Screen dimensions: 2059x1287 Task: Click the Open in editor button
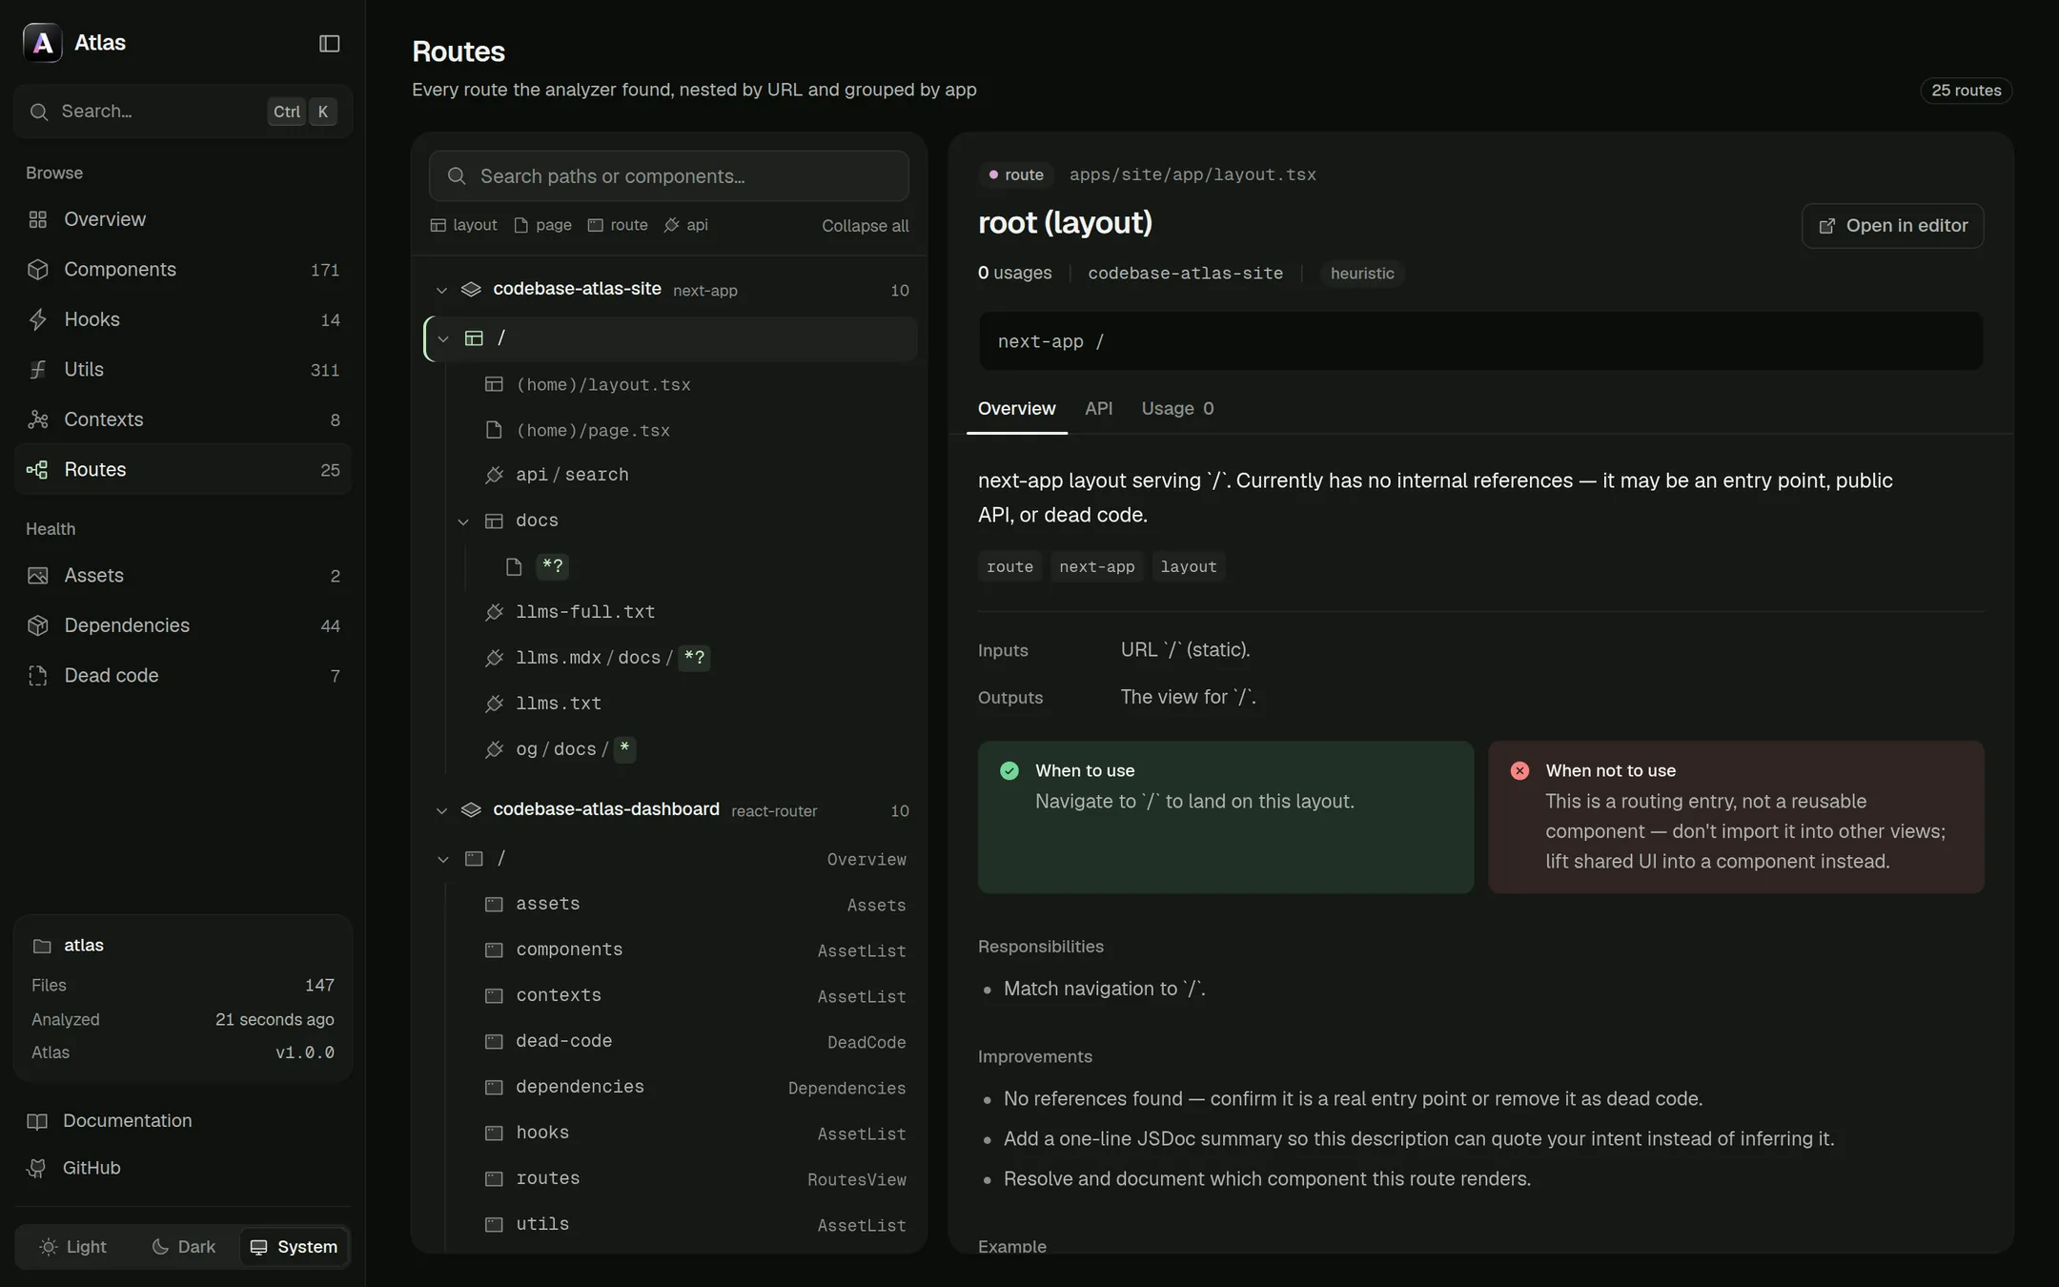1892,226
